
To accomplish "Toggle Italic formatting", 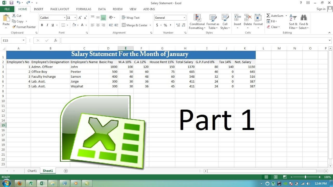I will [x=47, y=25].
